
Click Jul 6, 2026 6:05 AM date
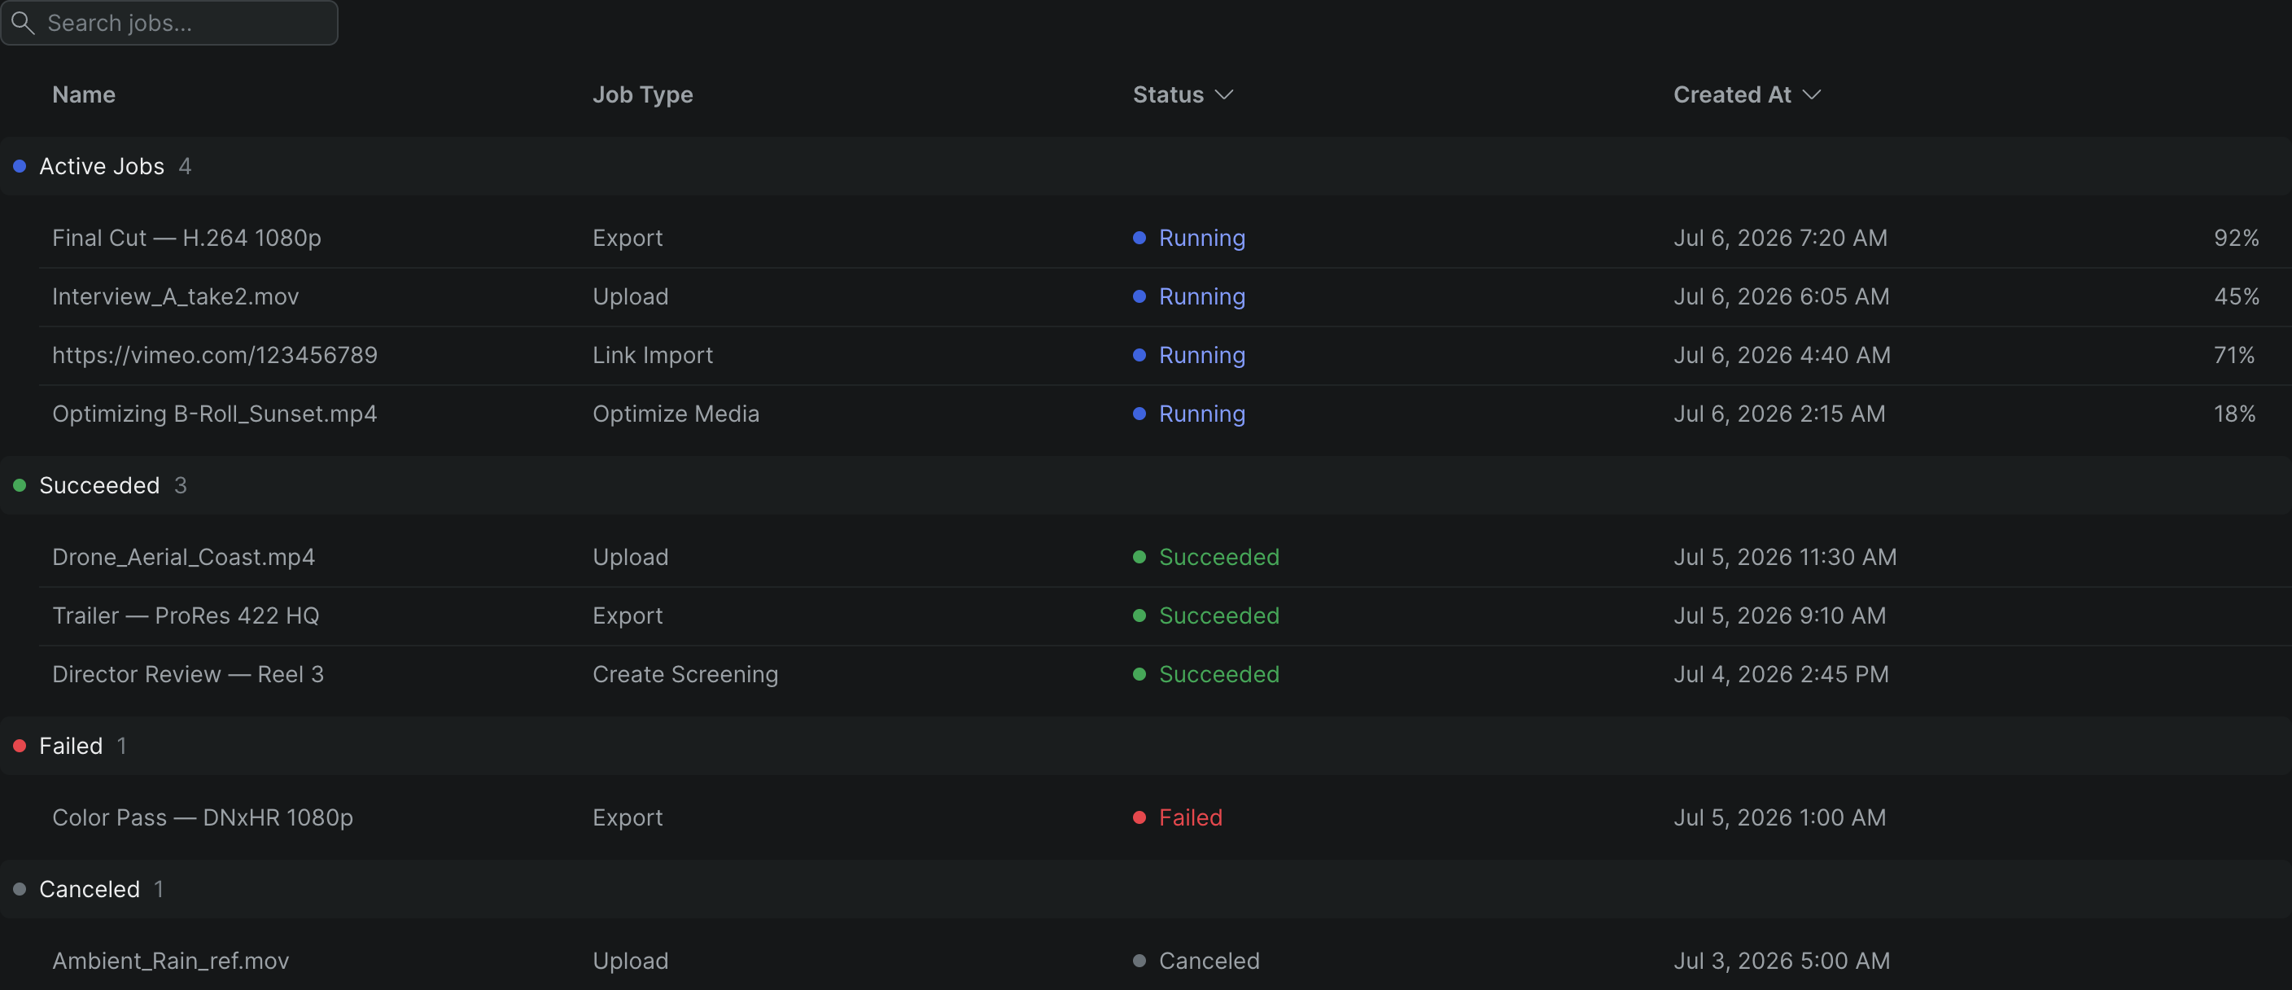1782,297
